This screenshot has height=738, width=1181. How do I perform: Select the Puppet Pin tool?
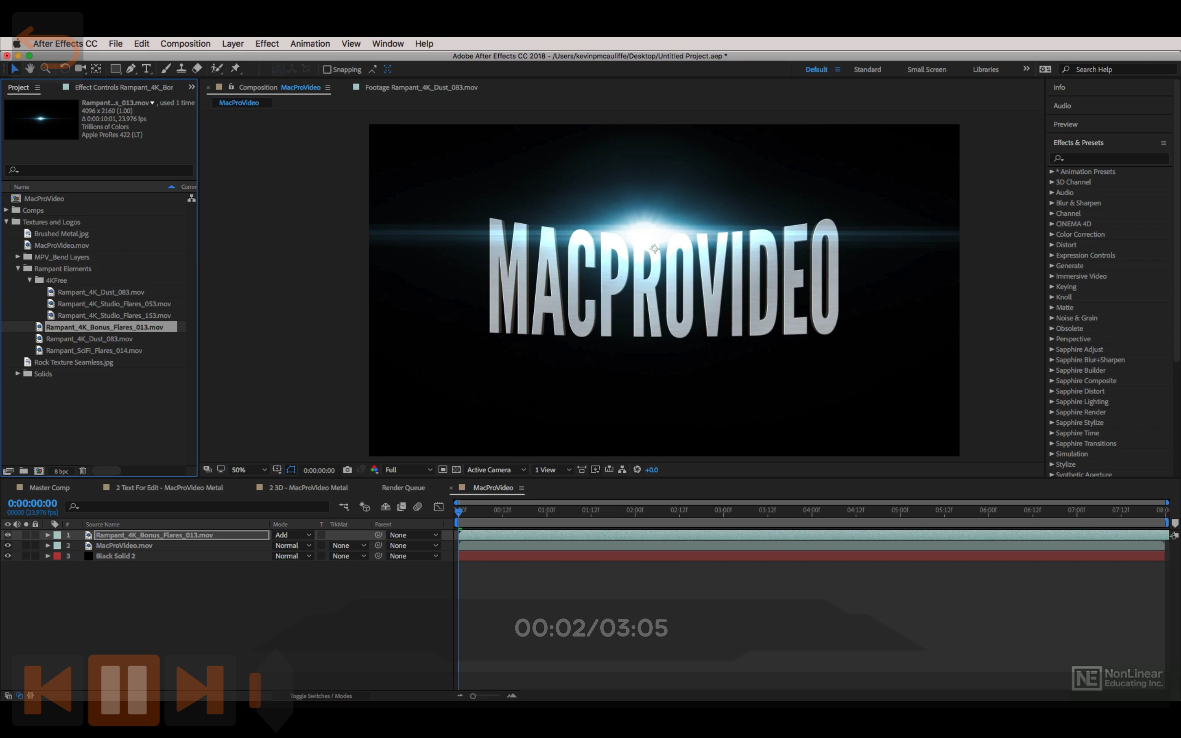(x=236, y=69)
